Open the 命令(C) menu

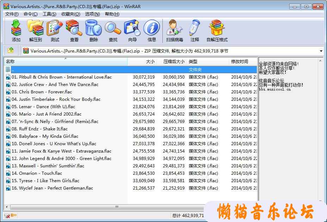(31, 14)
